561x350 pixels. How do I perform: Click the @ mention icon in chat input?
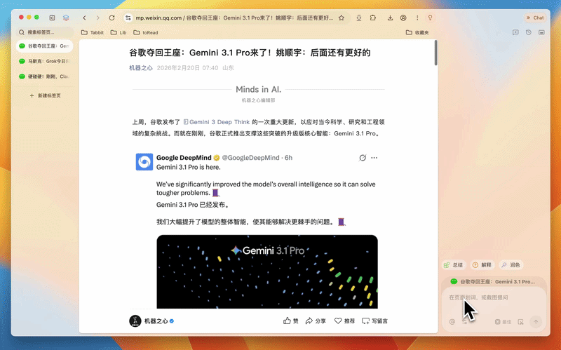(452, 322)
